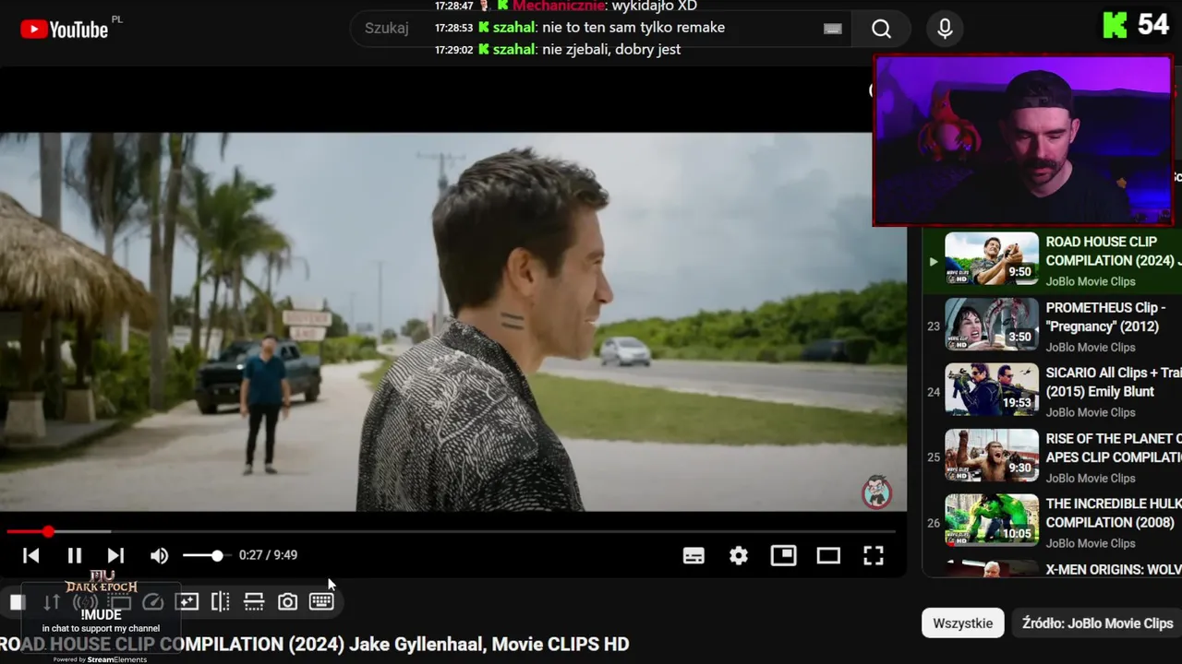This screenshot has width=1182, height=664.
Task: Click THE INCREDIBLE HULK COMPILATION title
Action: [1114, 513]
